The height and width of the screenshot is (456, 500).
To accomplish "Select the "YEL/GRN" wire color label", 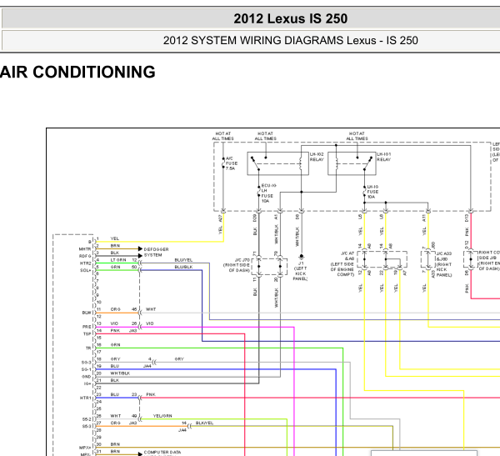I will pos(162,416).
